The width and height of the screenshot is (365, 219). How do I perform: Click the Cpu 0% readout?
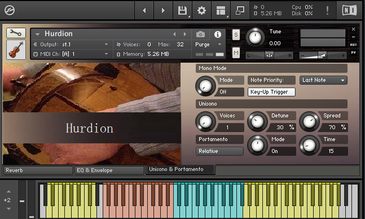pyautogui.click(x=302, y=7)
